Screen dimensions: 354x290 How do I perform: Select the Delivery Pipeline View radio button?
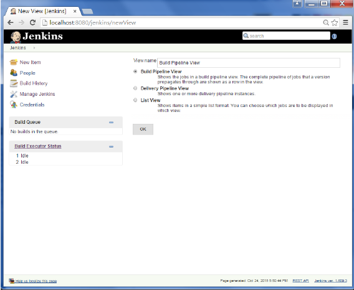[x=135, y=88]
